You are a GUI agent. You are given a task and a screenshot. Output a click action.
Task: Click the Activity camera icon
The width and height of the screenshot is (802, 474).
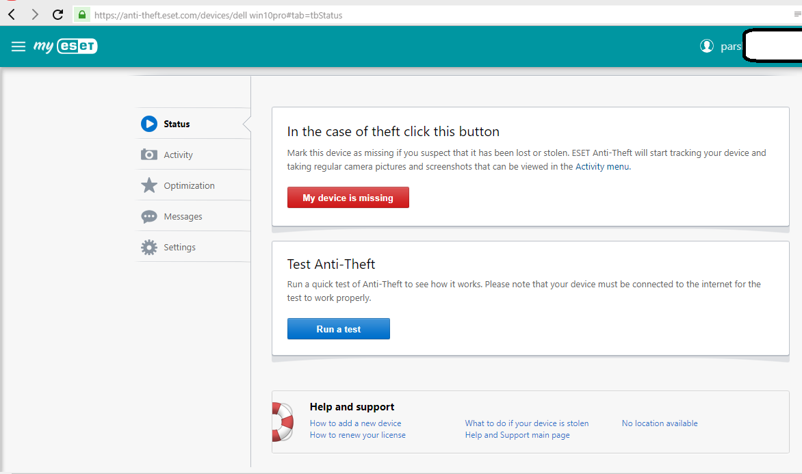(149, 155)
